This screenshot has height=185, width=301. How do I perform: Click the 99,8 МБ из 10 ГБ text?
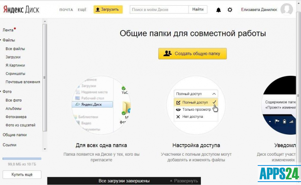click(22, 164)
